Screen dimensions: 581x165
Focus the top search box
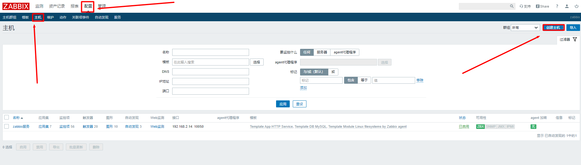tap(484, 6)
